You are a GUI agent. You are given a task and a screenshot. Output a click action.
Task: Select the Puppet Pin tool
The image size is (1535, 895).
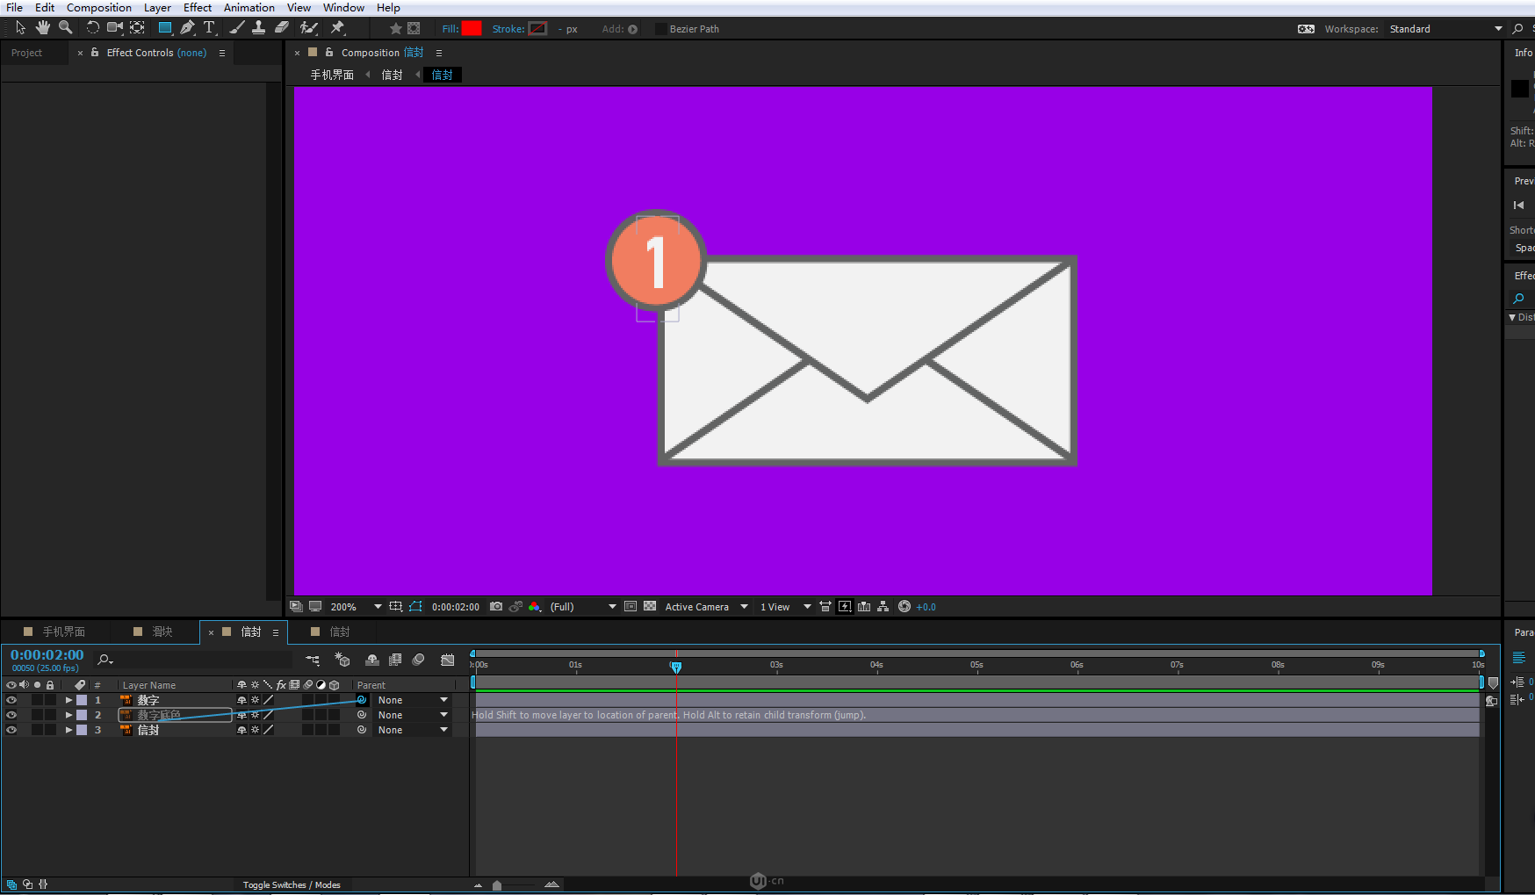tap(338, 28)
